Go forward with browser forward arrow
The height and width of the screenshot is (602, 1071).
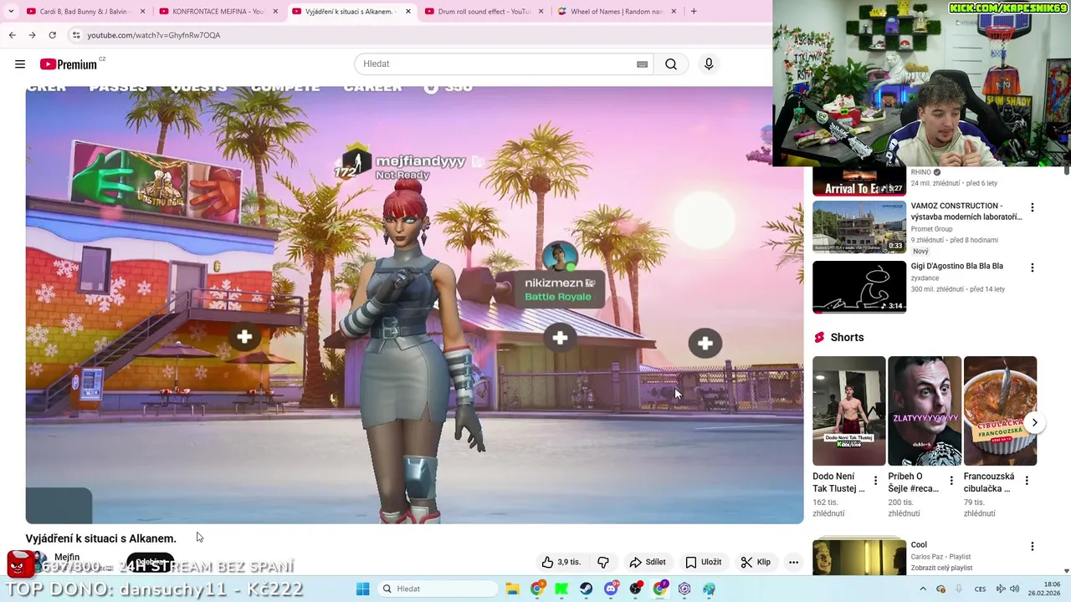click(32, 35)
